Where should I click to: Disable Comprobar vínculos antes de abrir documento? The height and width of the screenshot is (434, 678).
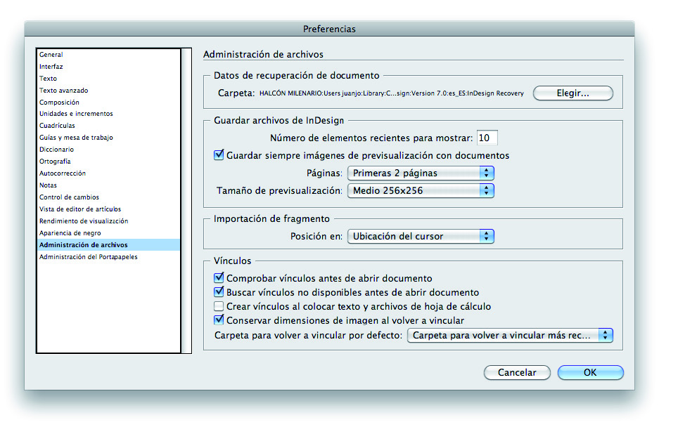coord(219,278)
